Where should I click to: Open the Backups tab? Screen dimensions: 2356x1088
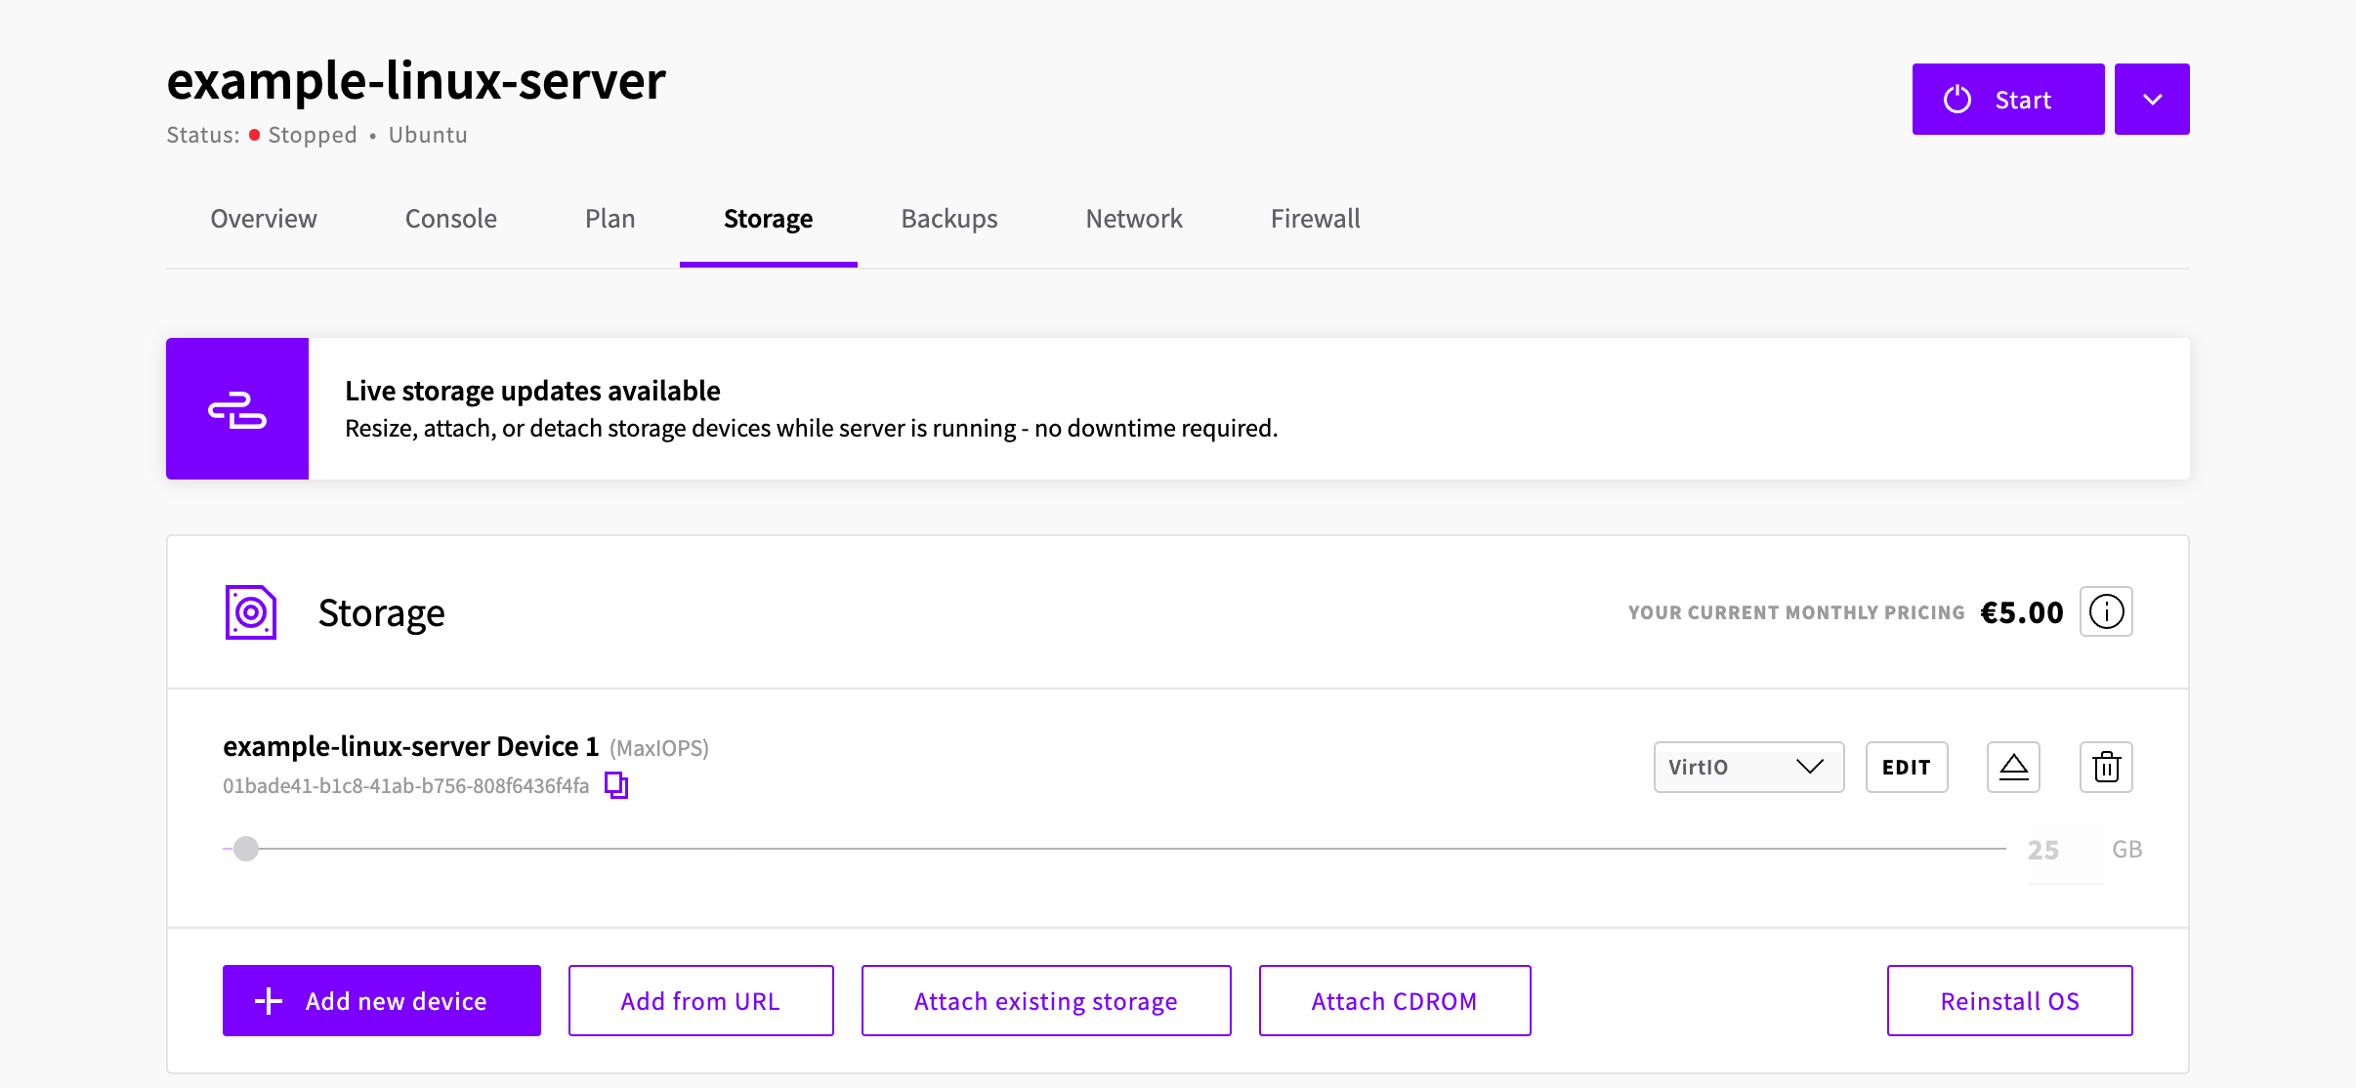point(949,219)
